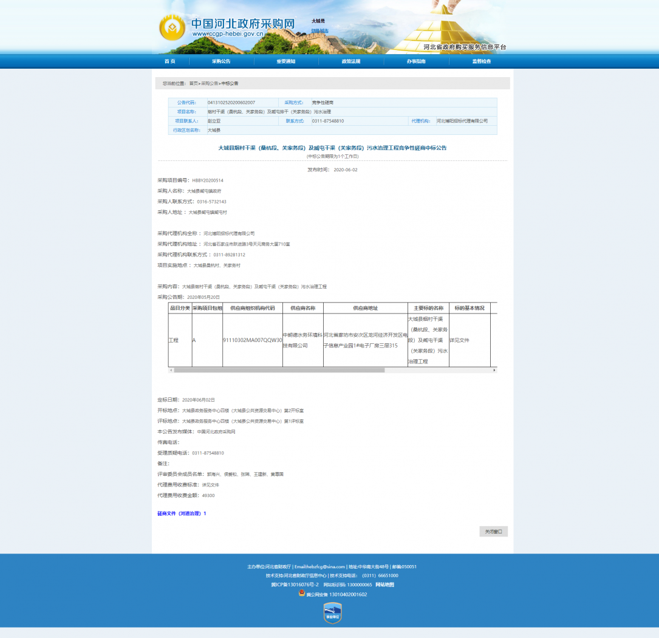Click the 冀ICP备13016076号-2 footer link
659x638 pixels.
point(295,585)
